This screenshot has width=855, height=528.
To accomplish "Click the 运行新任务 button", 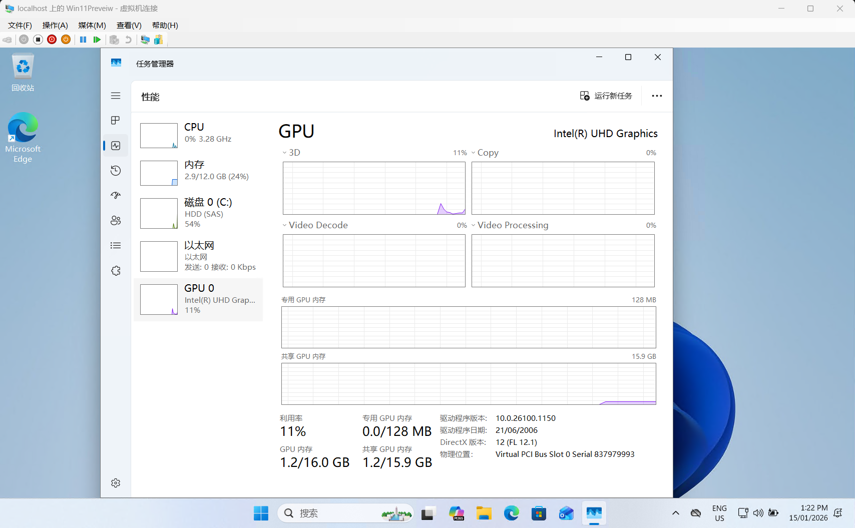I will click(x=606, y=96).
